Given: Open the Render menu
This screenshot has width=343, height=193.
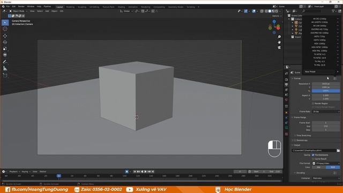Looking at the screenshot, I should (x=21, y=6).
